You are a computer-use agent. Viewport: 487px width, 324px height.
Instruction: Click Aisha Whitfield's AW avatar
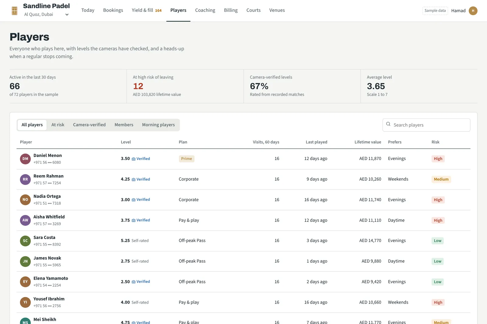pyautogui.click(x=25, y=220)
